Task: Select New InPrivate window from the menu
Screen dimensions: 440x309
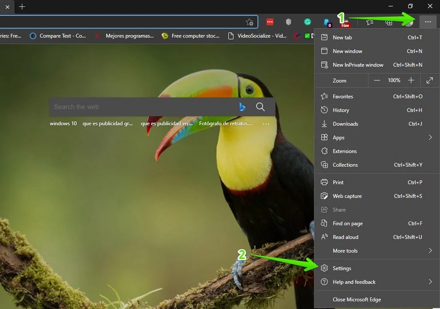Action: [x=358, y=65]
